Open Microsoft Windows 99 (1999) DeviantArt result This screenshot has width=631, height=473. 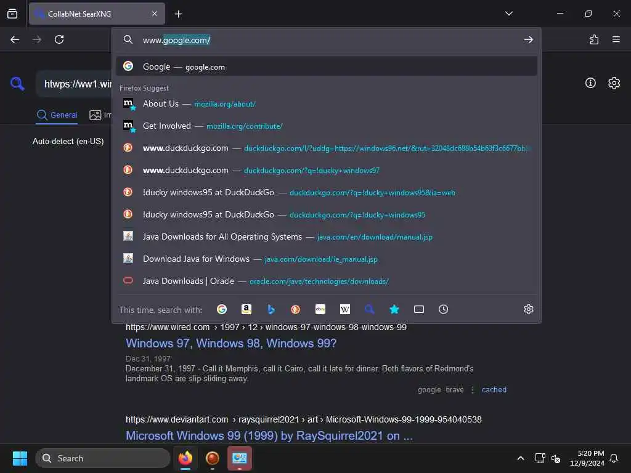[x=269, y=435]
